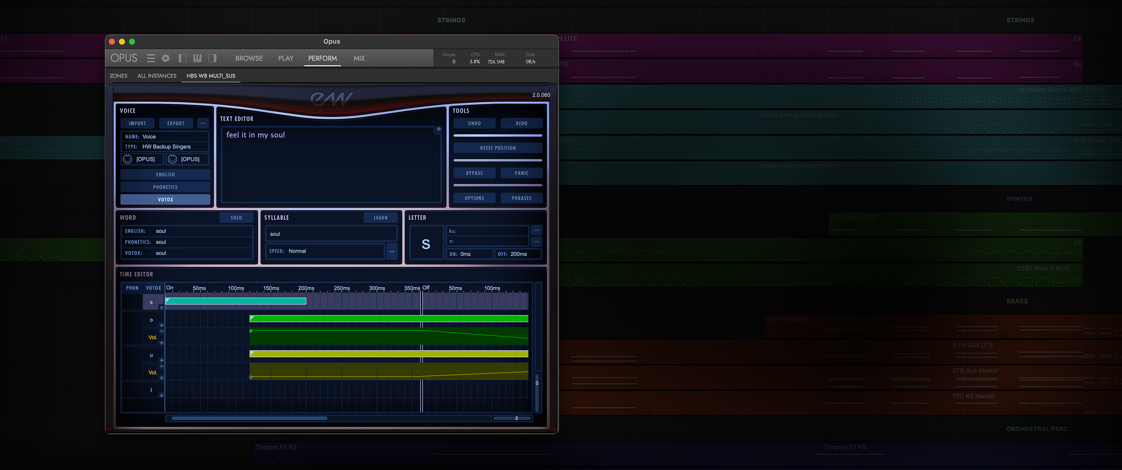
Task: Open the Opus hamburger main menu
Action: 151,58
